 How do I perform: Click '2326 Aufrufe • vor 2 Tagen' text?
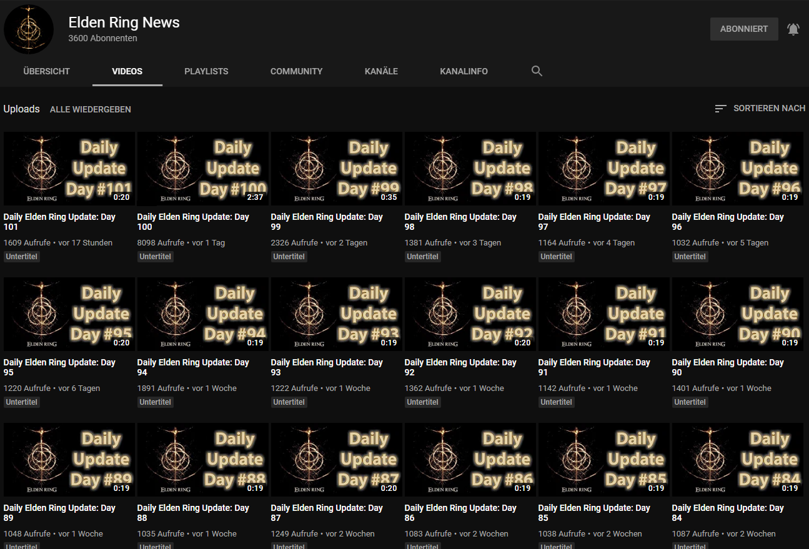pos(319,243)
